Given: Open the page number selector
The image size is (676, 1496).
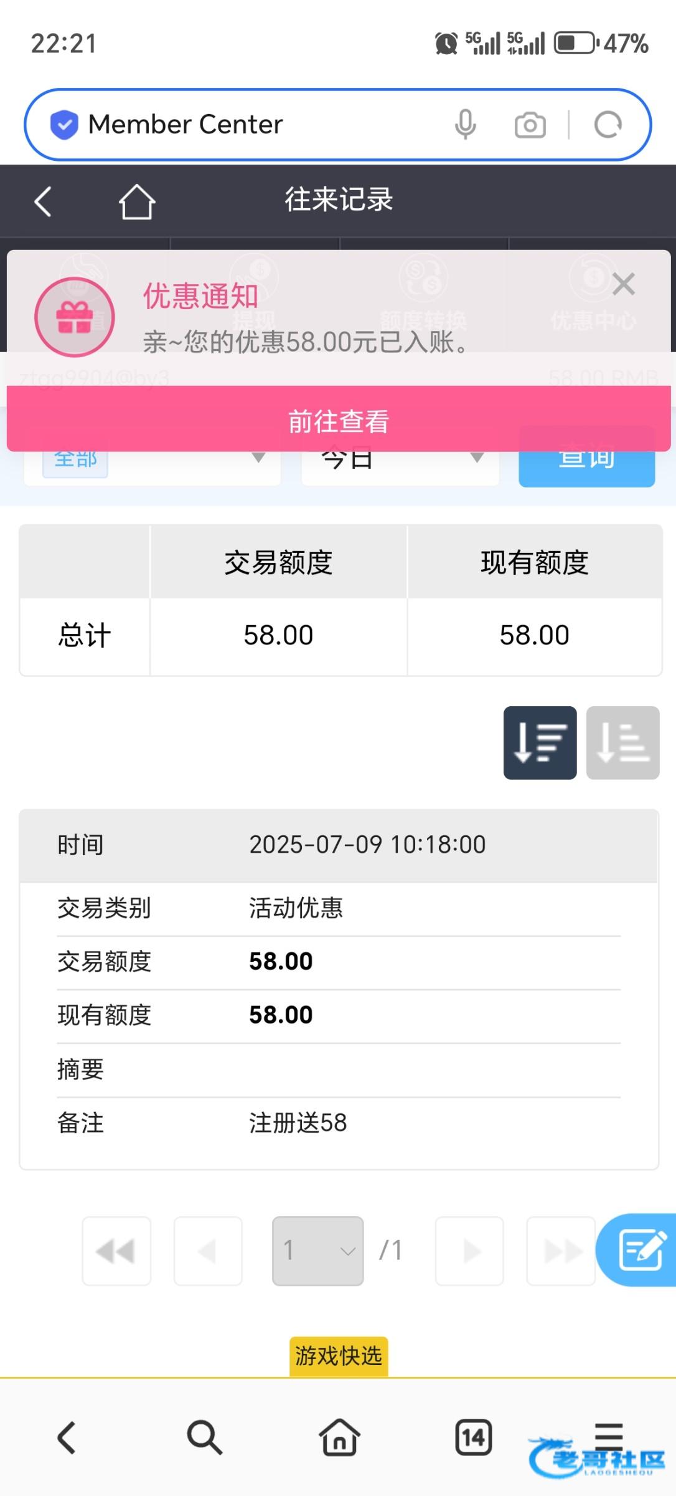Looking at the screenshot, I should pyautogui.click(x=317, y=1250).
